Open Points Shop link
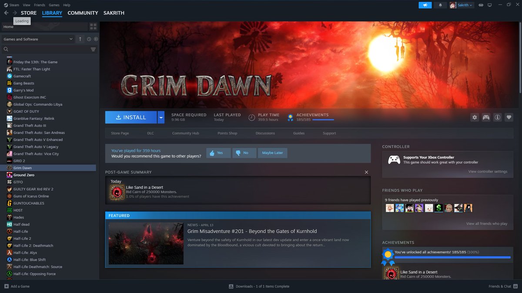522x293 pixels. 227,133
